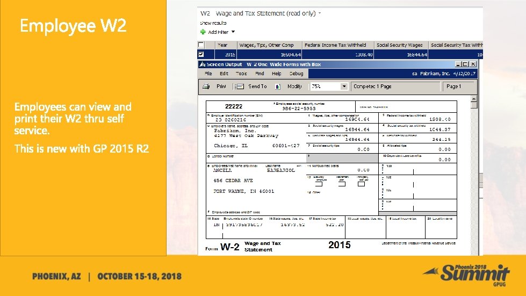The height and width of the screenshot is (296, 526).
Task: Click the Completed 1 Page status field
Action: [395, 86]
